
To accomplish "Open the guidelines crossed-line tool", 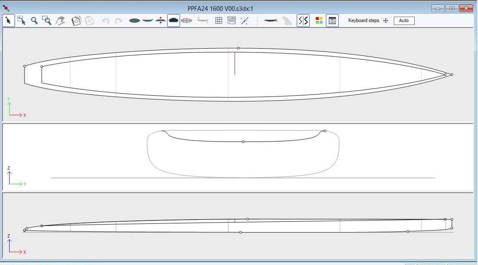I will [245, 20].
